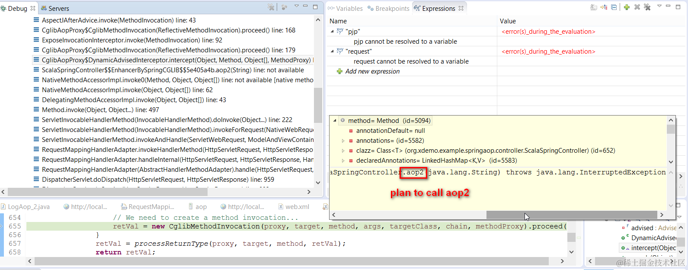
Task: Close the Debug tab
Action: coord(33,8)
